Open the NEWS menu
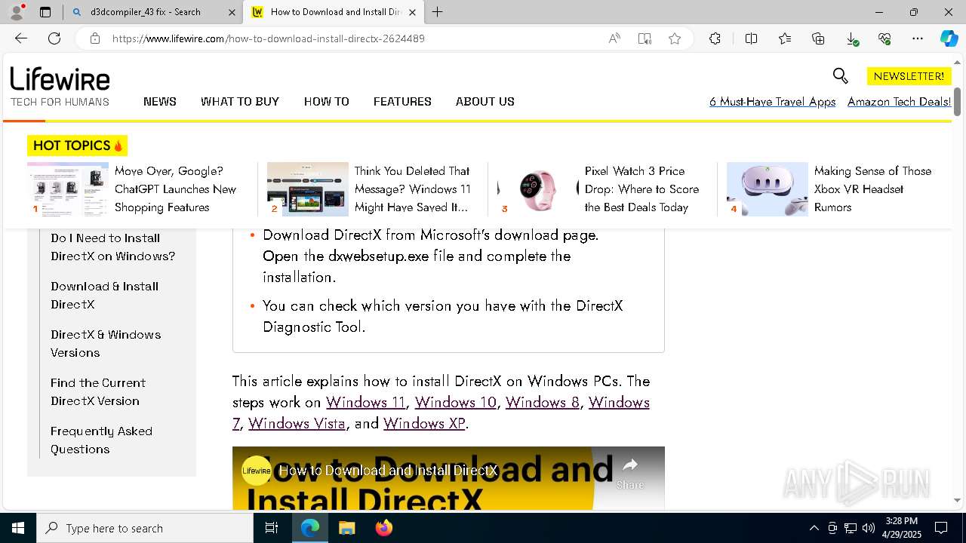 [x=160, y=101]
